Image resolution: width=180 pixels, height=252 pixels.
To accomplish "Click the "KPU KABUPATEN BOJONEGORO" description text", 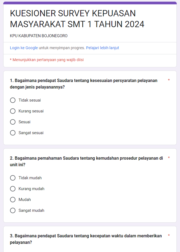I will pos(39,36).
